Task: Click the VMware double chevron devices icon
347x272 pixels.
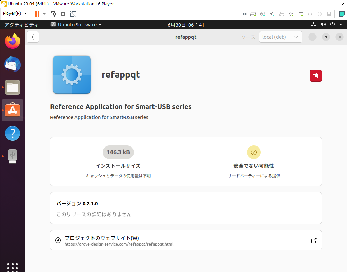Action: pos(244,14)
